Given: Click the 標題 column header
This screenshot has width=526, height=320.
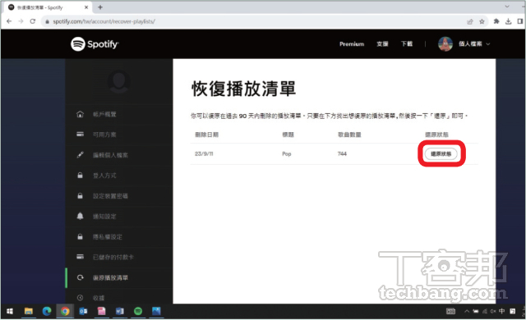Looking at the screenshot, I should pyautogui.click(x=288, y=135).
